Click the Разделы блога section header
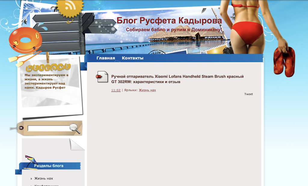The height and width of the screenshot is (186, 308). 49,166
